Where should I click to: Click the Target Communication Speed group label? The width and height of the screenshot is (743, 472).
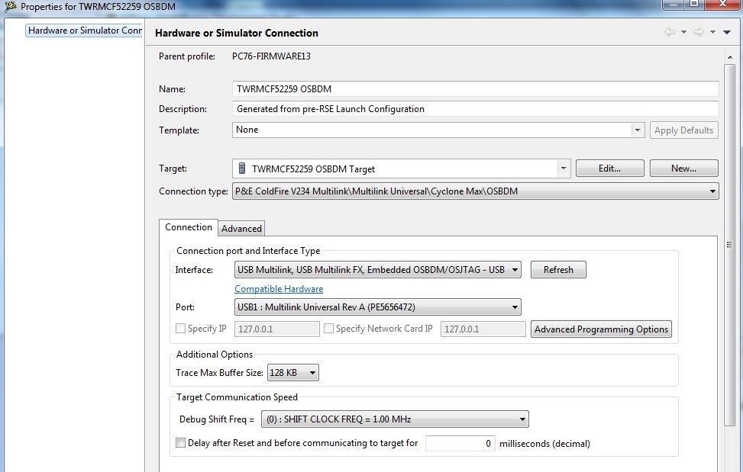point(237,397)
